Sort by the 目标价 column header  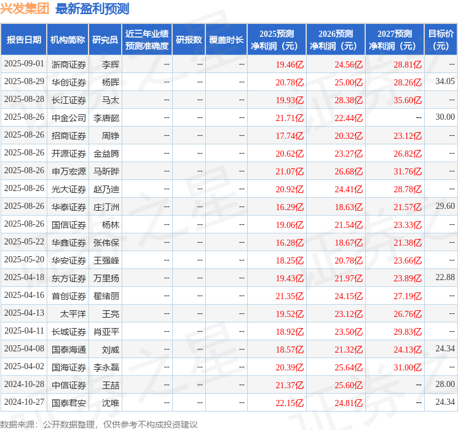click(x=441, y=39)
